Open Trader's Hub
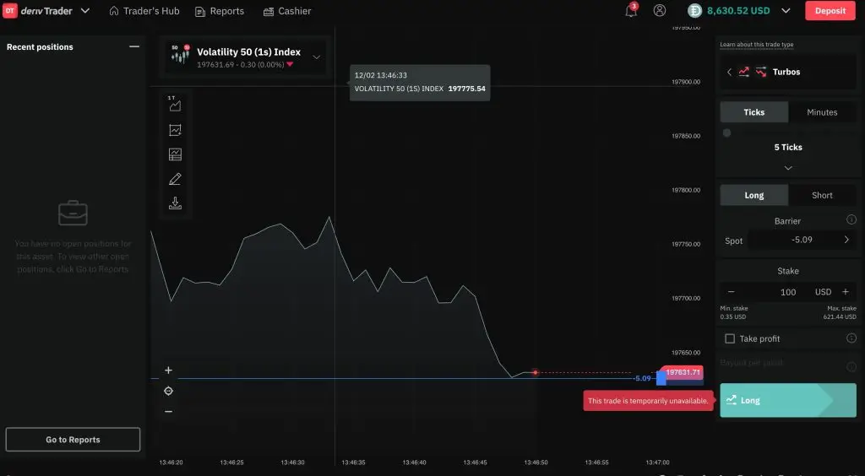Screen dimensions: 865x476 click(144, 11)
